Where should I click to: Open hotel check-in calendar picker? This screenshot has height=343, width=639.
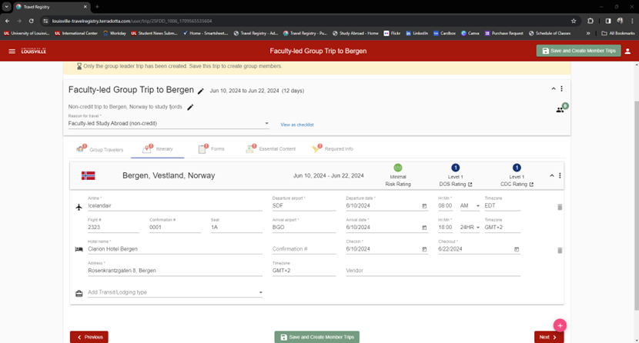424,249
